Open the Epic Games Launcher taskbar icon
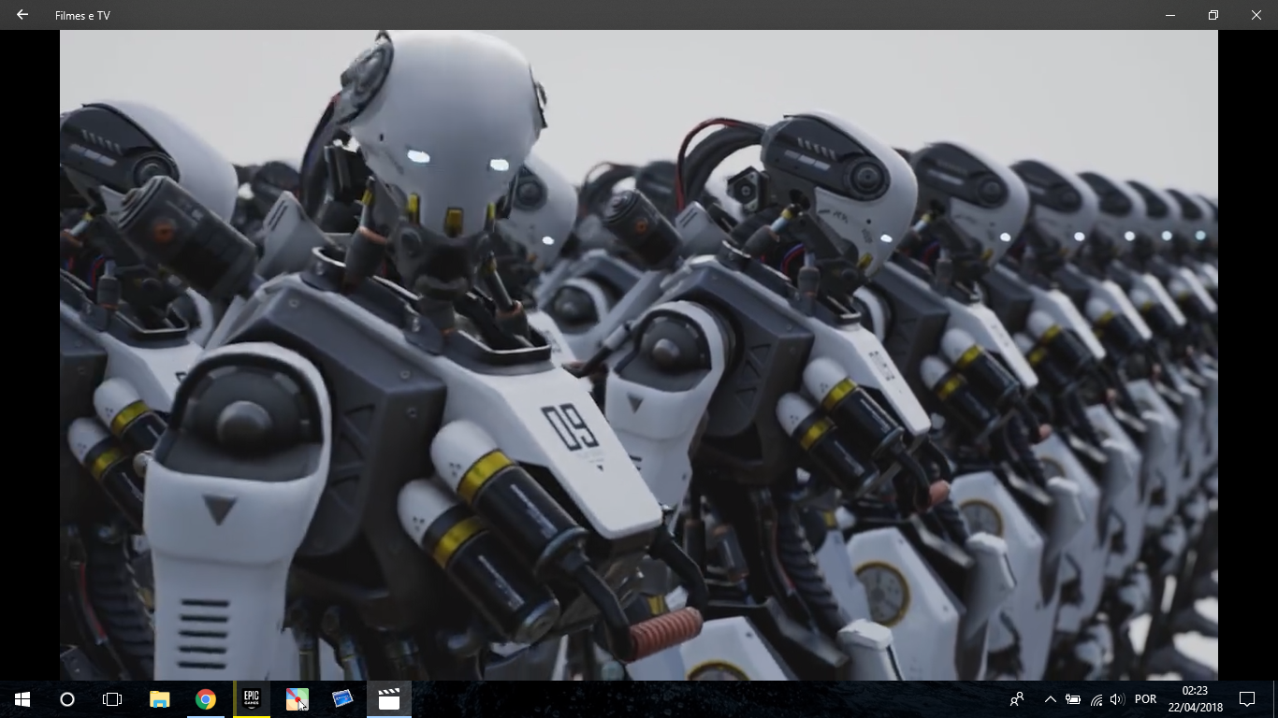This screenshot has height=718, width=1278. (252, 699)
